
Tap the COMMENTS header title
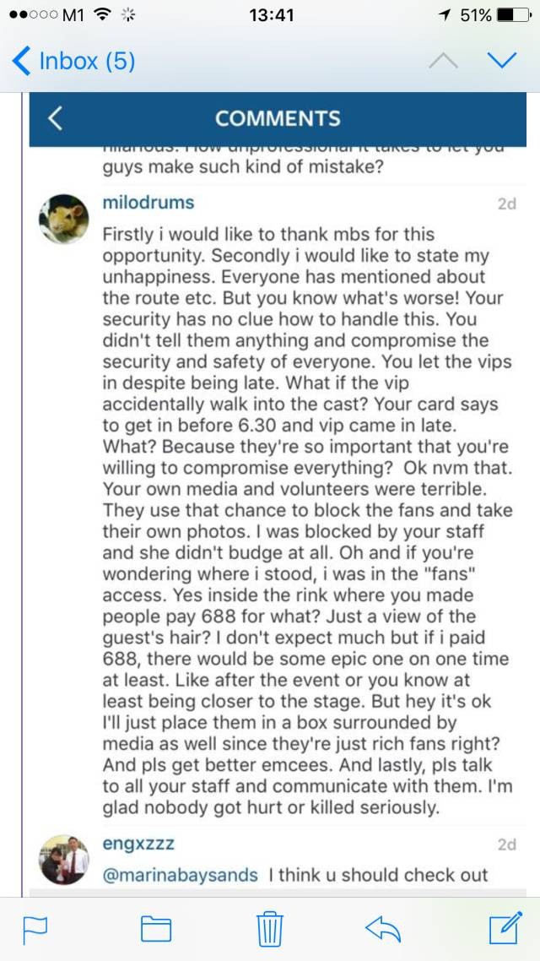[x=278, y=118]
